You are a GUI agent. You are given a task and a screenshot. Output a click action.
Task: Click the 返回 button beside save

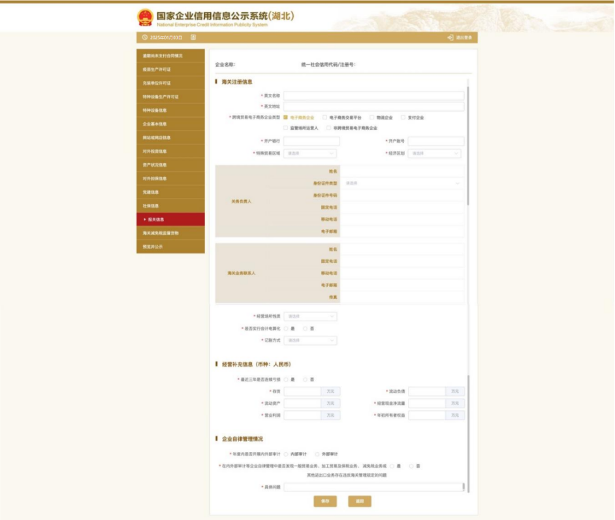[x=360, y=501]
